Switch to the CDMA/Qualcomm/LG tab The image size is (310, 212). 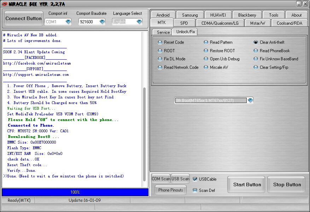220,23
